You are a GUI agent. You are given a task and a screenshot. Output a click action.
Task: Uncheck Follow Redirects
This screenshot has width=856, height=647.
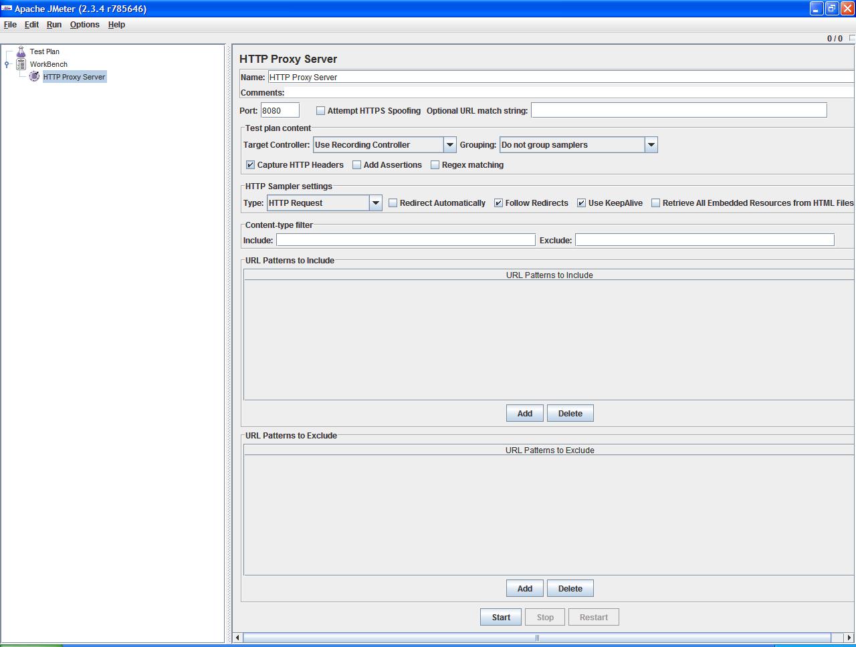click(x=498, y=203)
